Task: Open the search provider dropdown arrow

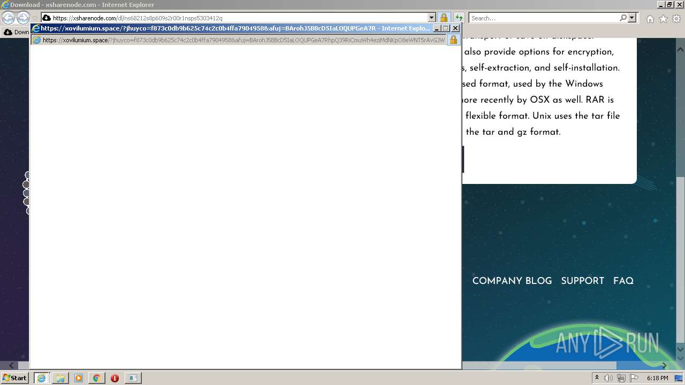Action: click(632, 18)
